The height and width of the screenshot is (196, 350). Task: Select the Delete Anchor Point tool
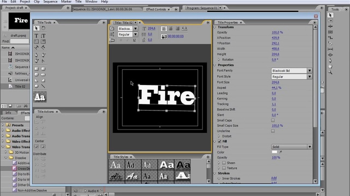click(43, 55)
